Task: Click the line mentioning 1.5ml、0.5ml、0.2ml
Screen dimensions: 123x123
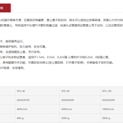Action: coord(55,57)
